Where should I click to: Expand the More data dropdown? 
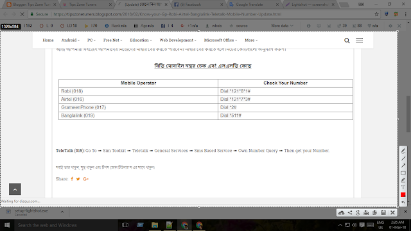(x=282, y=26)
